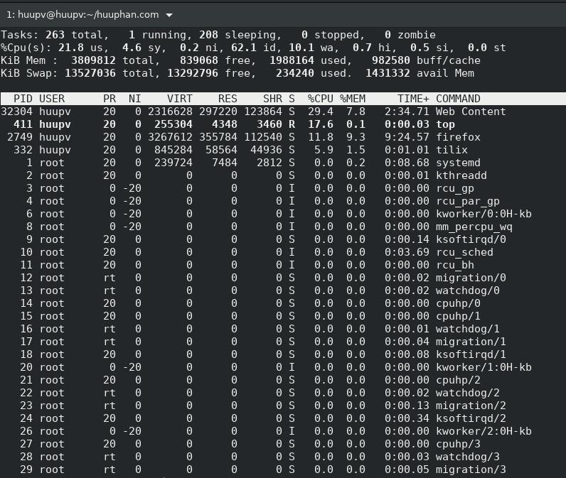566x478 pixels.
Task: Select the top process row
Action: pyautogui.click(x=283, y=124)
